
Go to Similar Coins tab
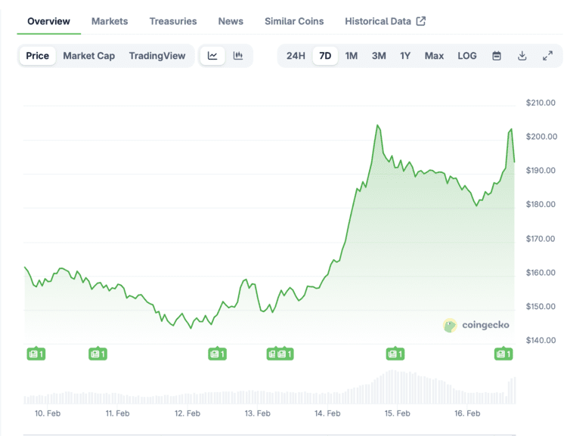[294, 21]
